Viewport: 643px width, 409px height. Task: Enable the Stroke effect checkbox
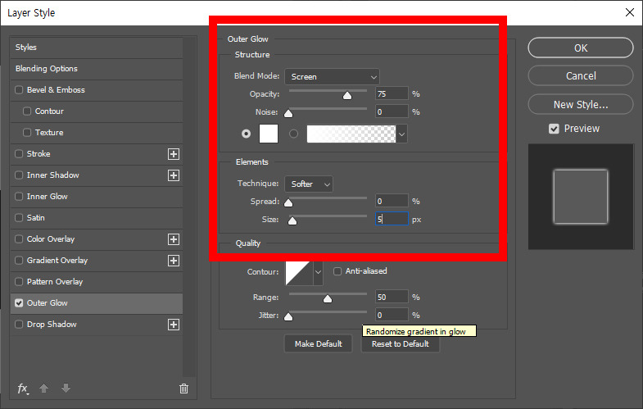pyautogui.click(x=19, y=154)
